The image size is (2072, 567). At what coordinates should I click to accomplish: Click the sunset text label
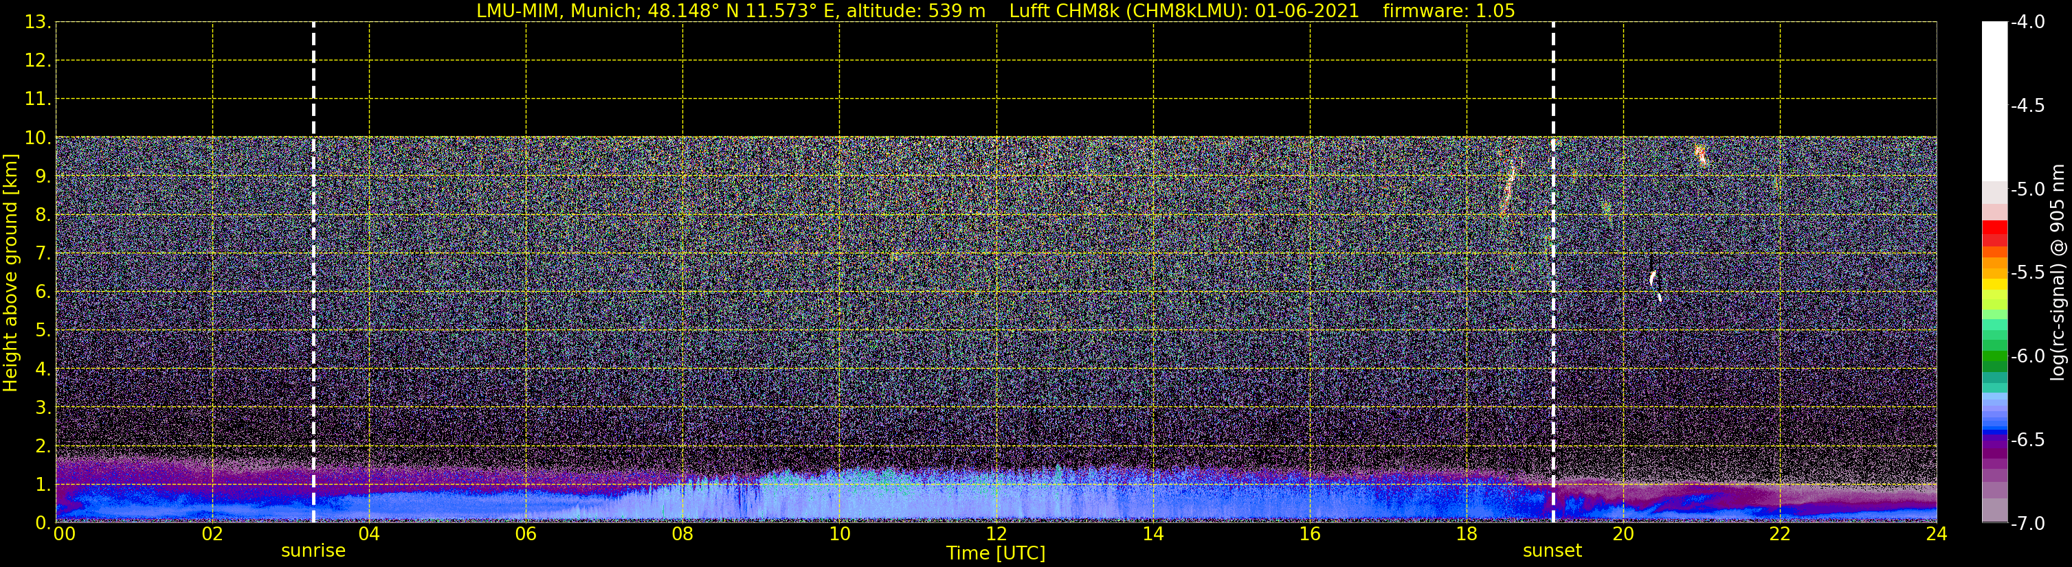[1552, 551]
